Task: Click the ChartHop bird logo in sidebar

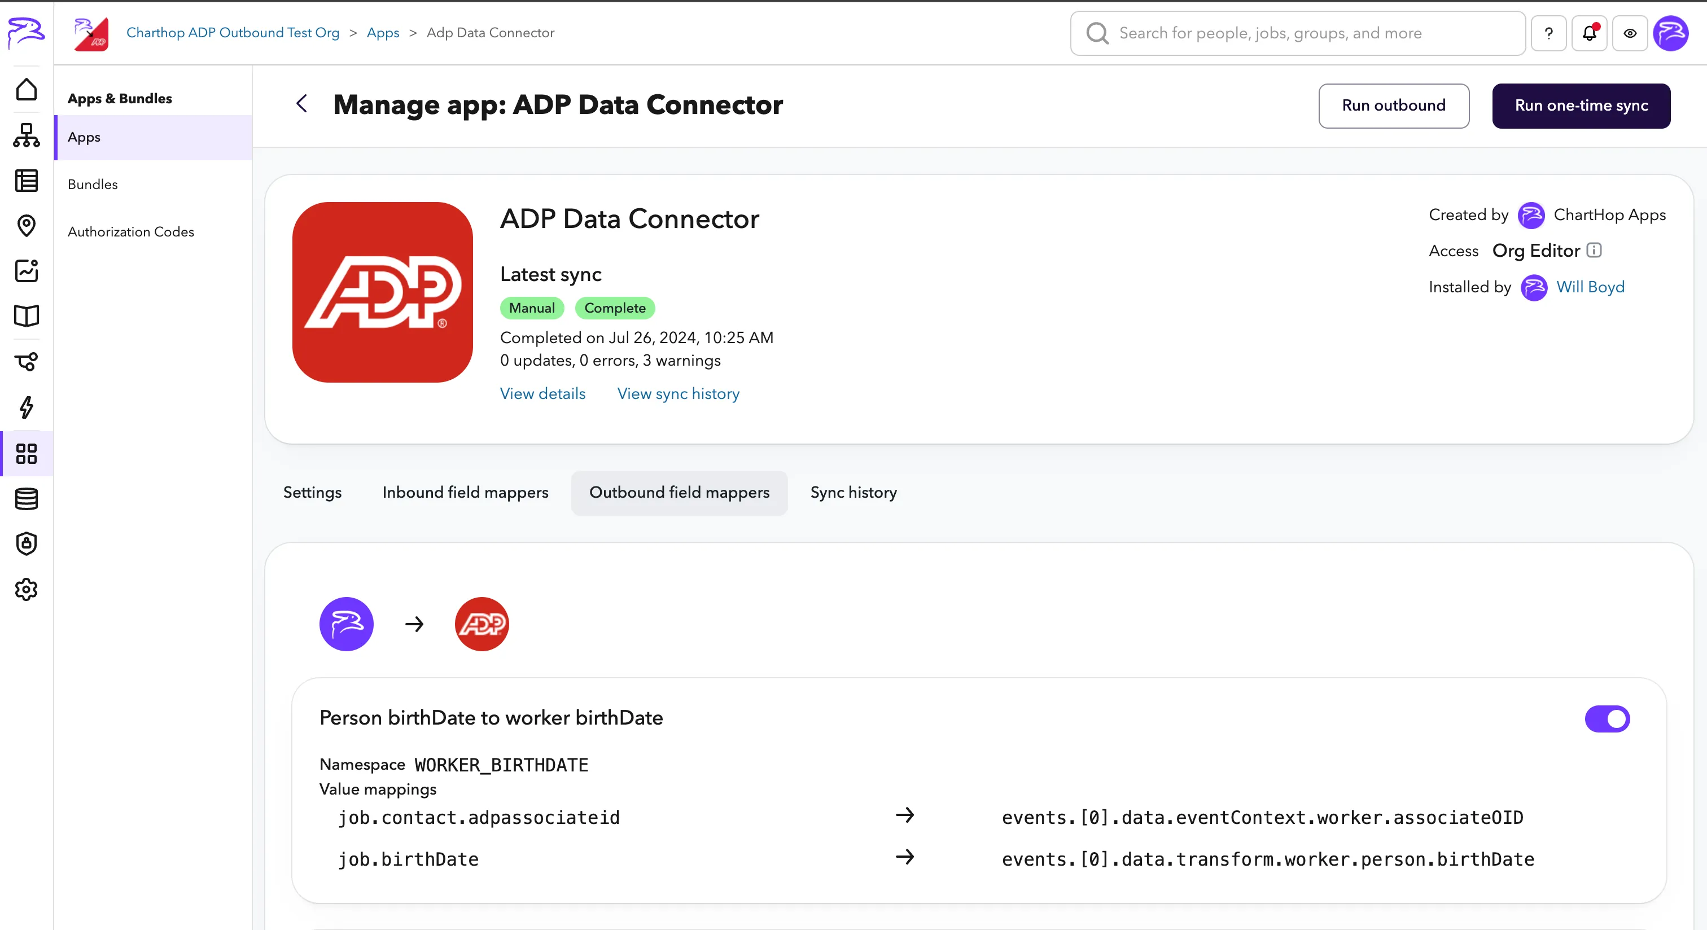Action: click(x=26, y=33)
